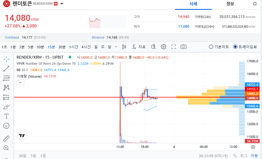
Task: Set chart interval to 10분
Action: coord(40,47)
